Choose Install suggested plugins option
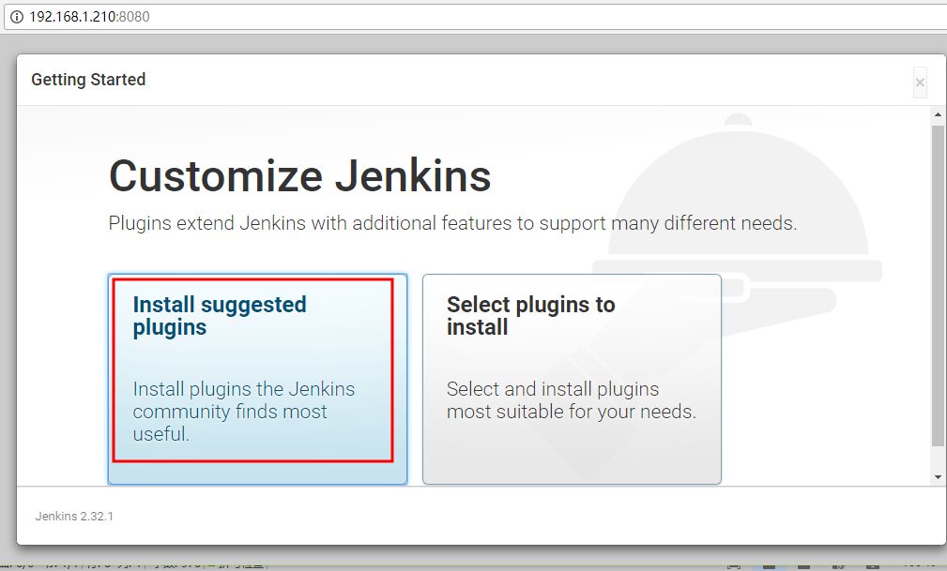 click(x=257, y=379)
